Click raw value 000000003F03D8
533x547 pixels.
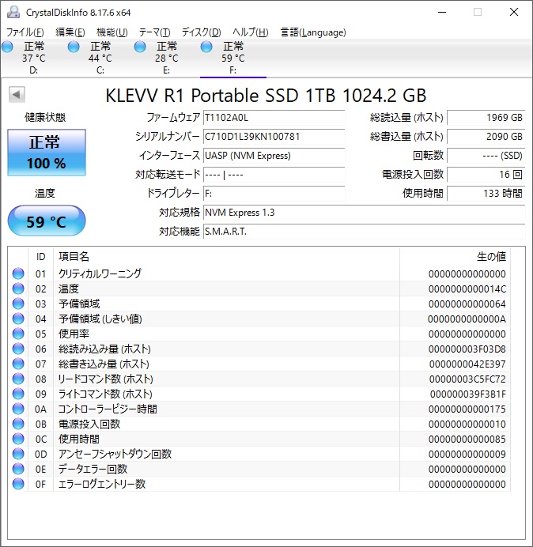pyautogui.click(x=467, y=349)
